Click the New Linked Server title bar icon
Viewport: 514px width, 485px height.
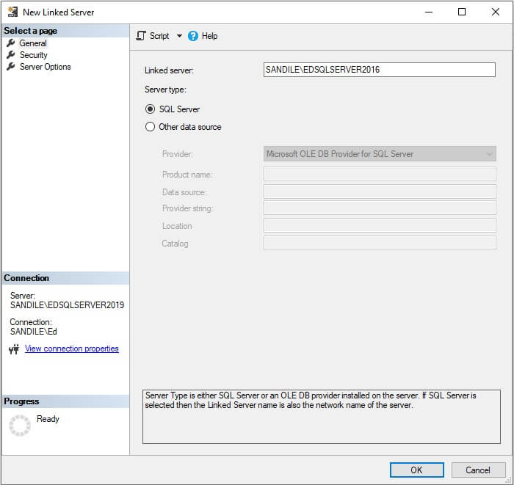(x=12, y=12)
